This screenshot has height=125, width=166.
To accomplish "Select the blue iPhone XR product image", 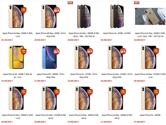I will 49,57.
